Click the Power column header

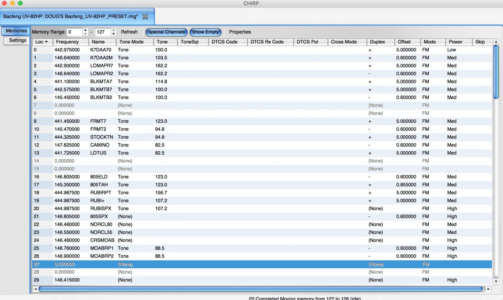click(x=459, y=42)
